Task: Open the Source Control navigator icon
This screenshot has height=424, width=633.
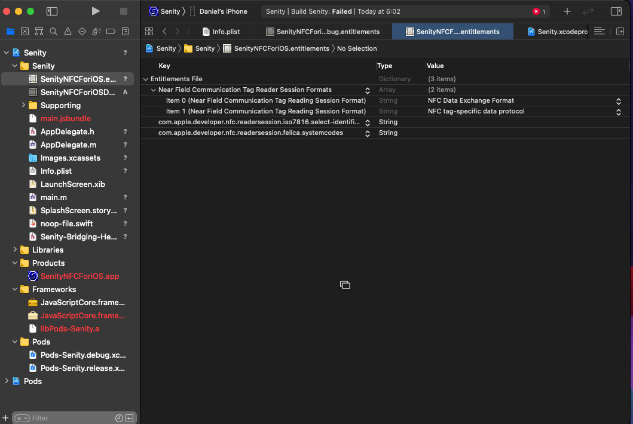Action: click(25, 32)
